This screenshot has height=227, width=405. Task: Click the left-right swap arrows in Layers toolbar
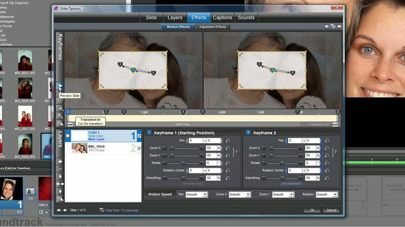coord(60,183)
